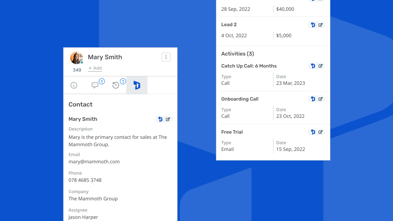Click the email mary@mammoth.com

94,162
